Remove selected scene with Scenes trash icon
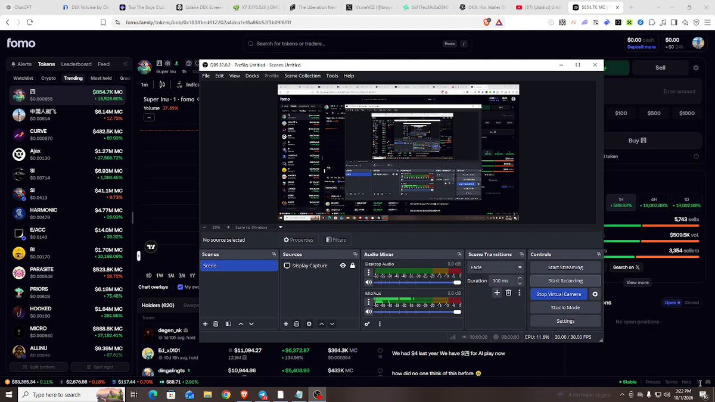 [x=216, y=324]
